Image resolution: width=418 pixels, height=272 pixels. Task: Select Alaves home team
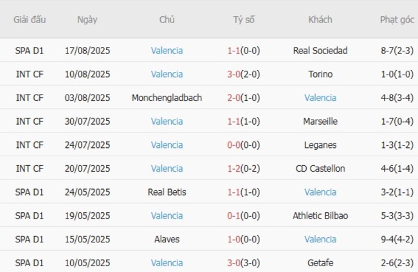pos(167,239)
